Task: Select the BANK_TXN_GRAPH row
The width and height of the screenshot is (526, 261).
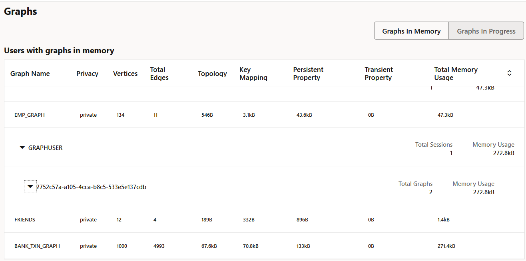Action: point(37,246)
